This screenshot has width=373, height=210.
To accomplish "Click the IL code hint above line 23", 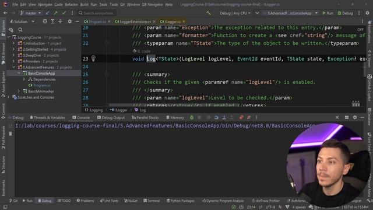I will [142, 51].
